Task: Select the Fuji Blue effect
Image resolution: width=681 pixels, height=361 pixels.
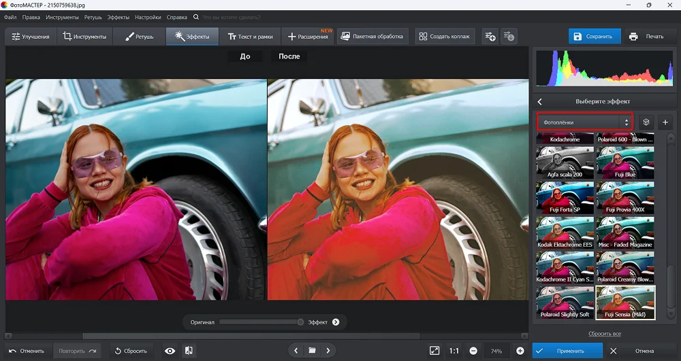Action: 625,162
